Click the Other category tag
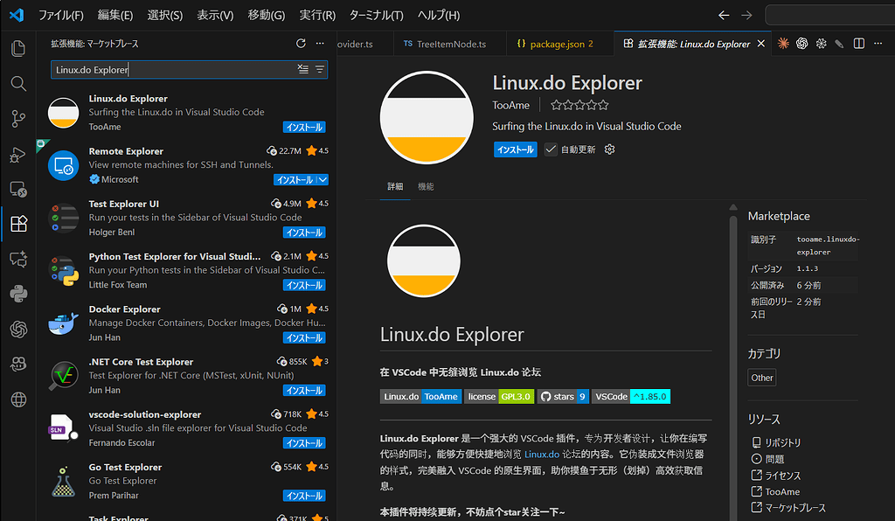The width and height of the screenshot is (895, 521). pyautogui.click(x=762, y=378)
